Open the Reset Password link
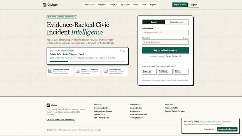Screen dimensions: 242x136 (x=173, y=56)
